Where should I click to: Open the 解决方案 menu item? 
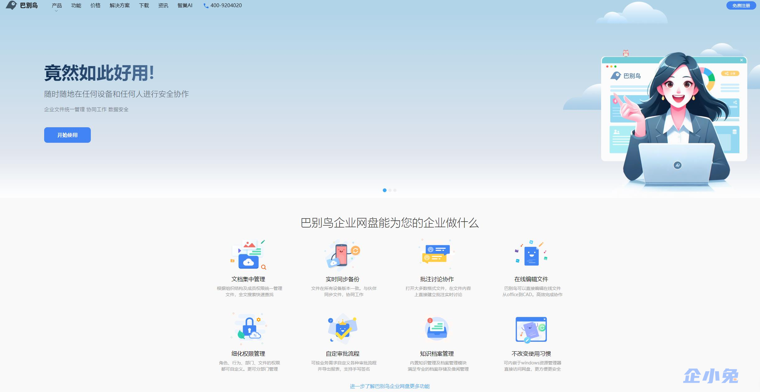pyautogui.click(x=119, y=5)
